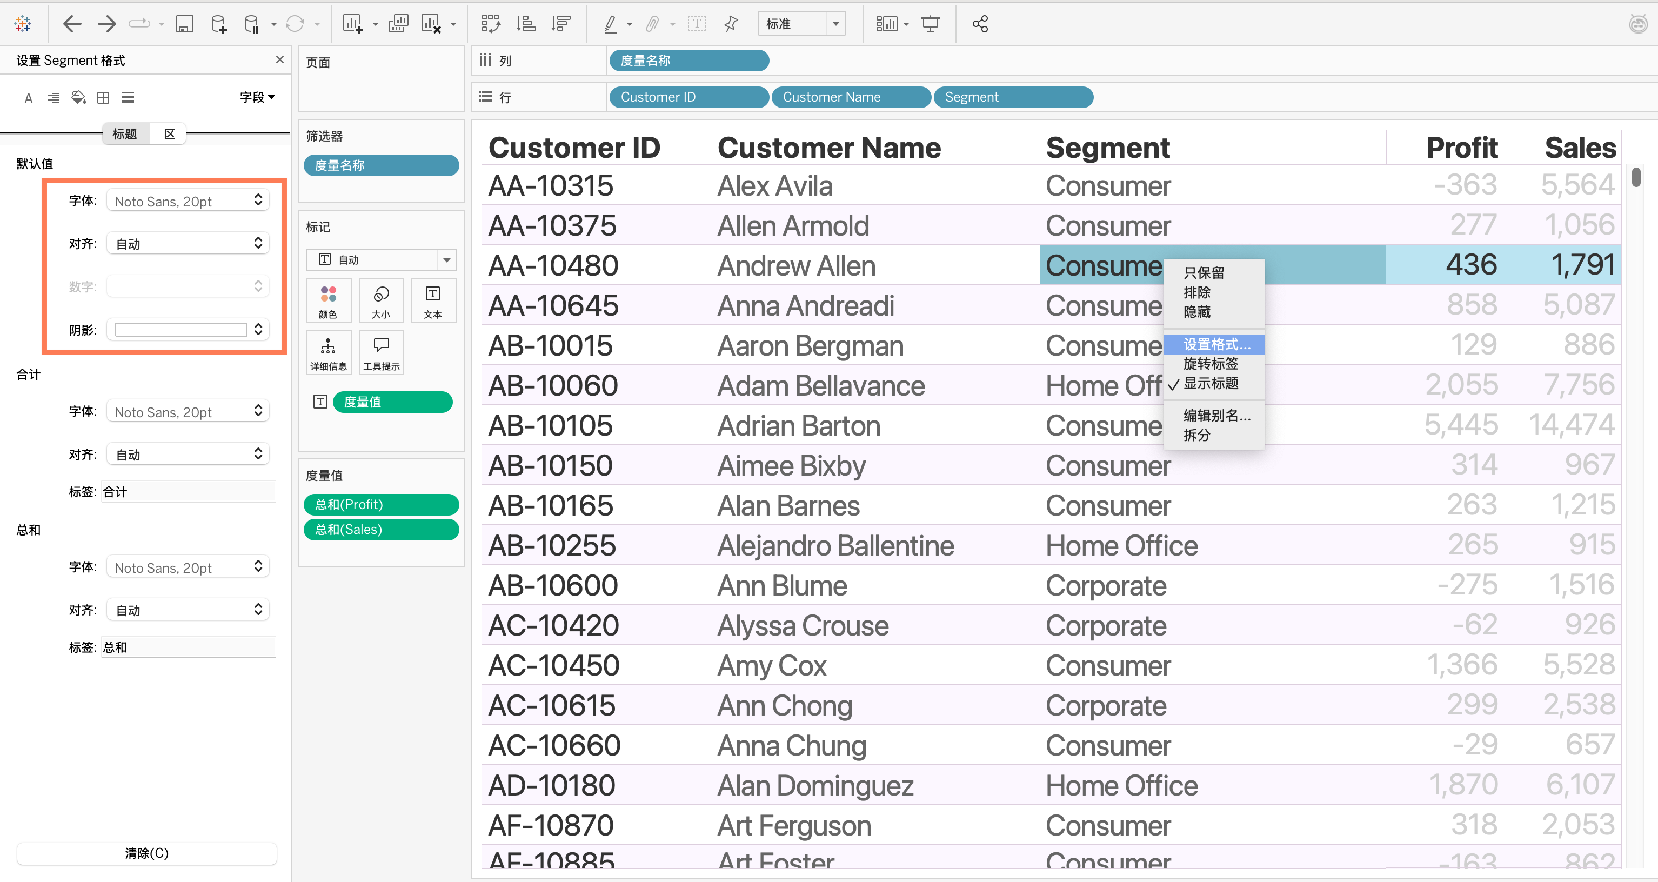Screen dimensions: 1658x882
Task: Toggle Show Header in the context menu
Action: [x=1210, y=384]
